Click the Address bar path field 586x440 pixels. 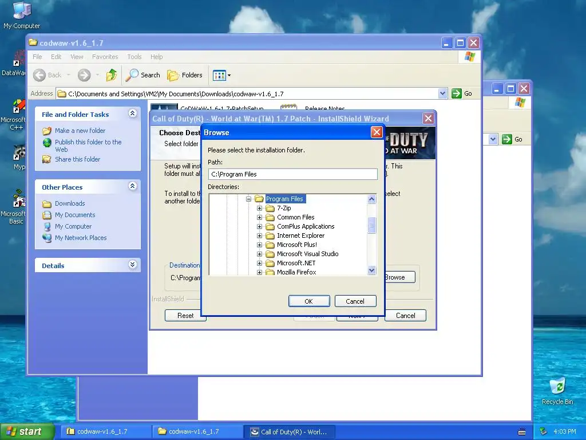(x=247, y=93)
